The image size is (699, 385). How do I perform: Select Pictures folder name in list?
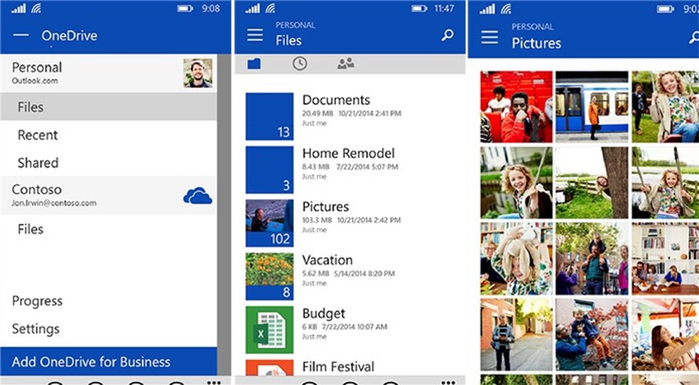click(x=325, y=207)
